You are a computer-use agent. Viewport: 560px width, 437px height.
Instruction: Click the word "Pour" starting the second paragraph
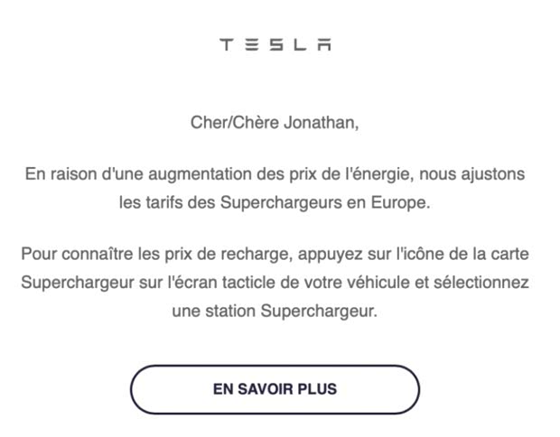[38, 253]
